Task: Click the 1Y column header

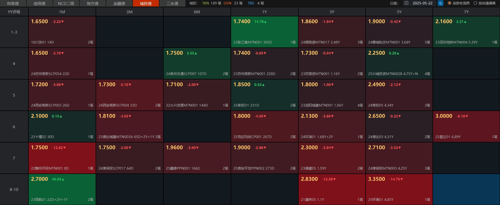Action: [264, 12]
